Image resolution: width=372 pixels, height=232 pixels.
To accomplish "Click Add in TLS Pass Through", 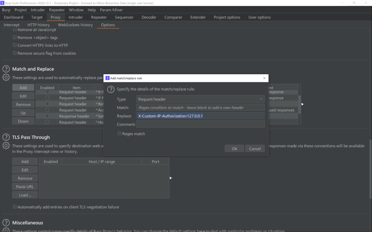I will point(25,161).
